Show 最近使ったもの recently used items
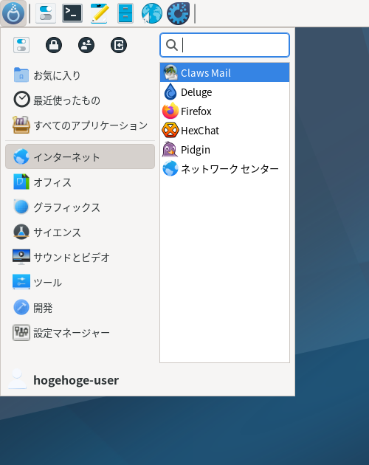 pyautogui.click(x=80, y=100)
